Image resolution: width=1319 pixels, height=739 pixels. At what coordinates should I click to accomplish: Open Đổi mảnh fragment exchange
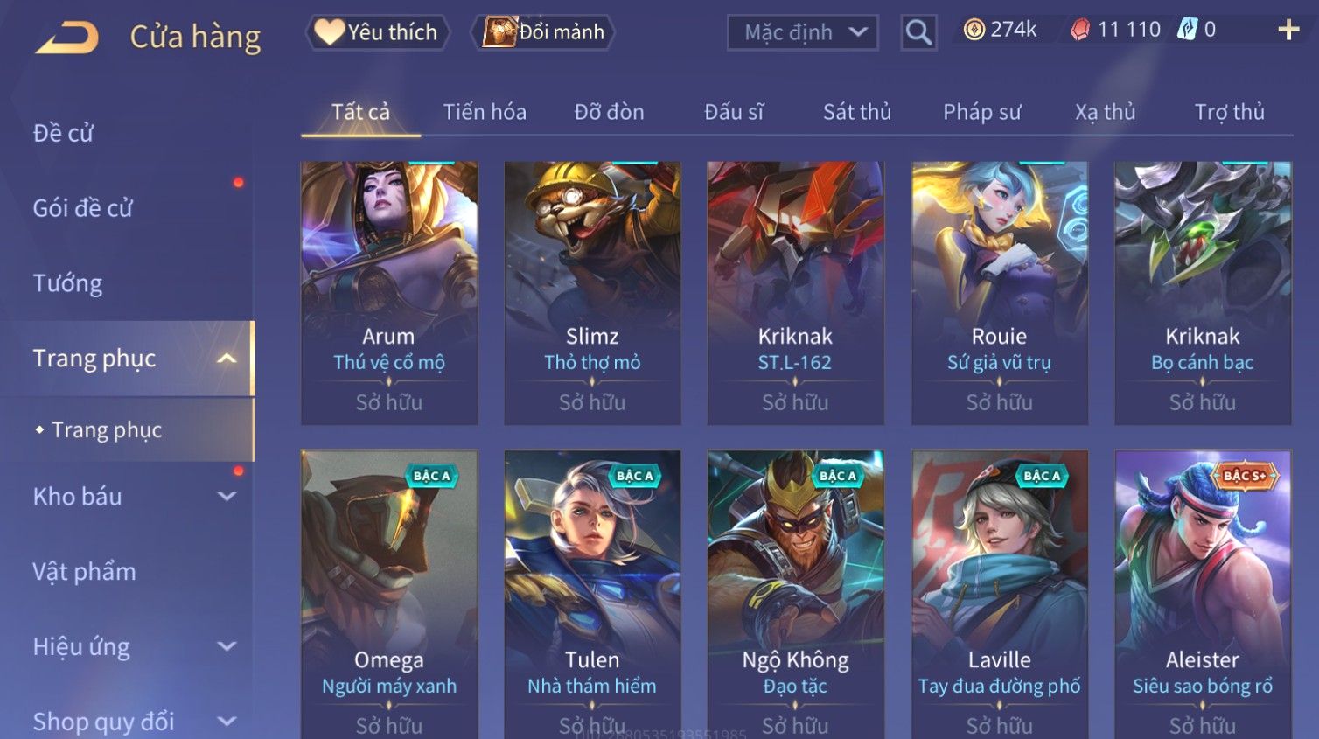point(543,32)
